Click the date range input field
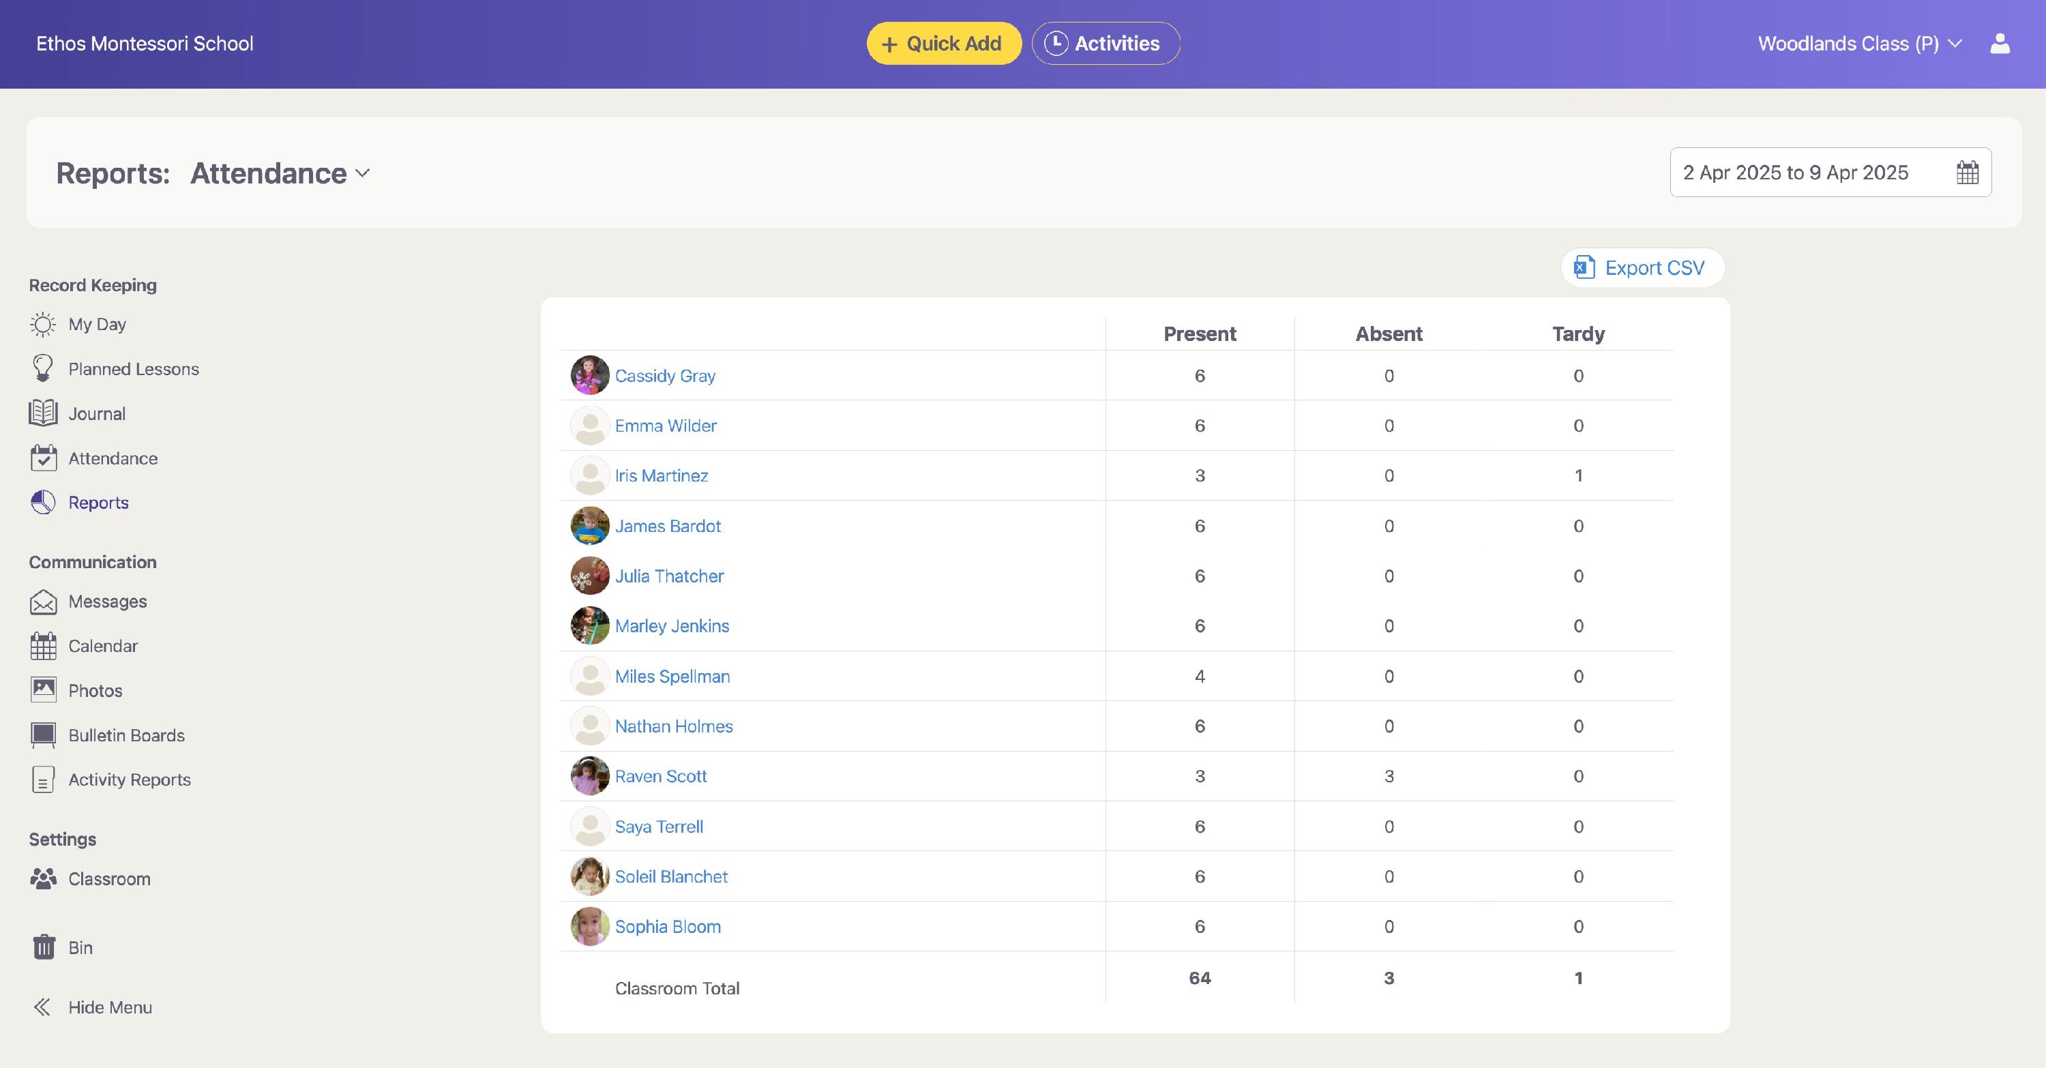The width and height of the screenshot is (2046, 1068). coord(1795,173)
